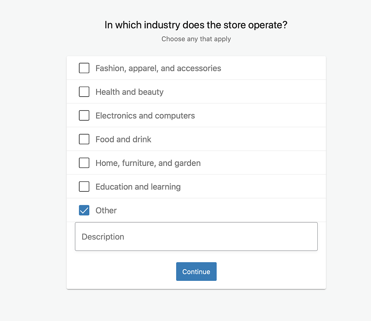Image resolution: width=371 pixels, height=321 pixels.
Task: Click the 'In which industry' heading
Action: point(196,25)
